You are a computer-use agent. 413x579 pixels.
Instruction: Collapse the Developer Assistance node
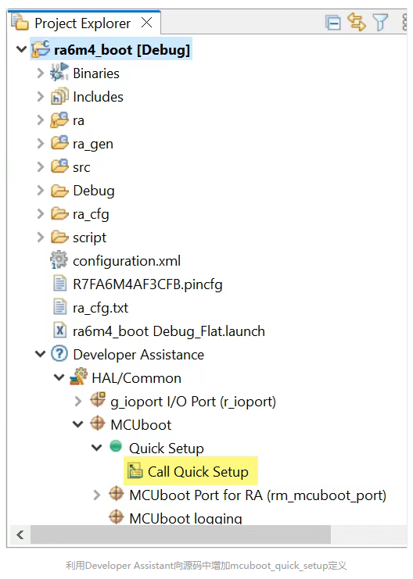click(40, 355)
